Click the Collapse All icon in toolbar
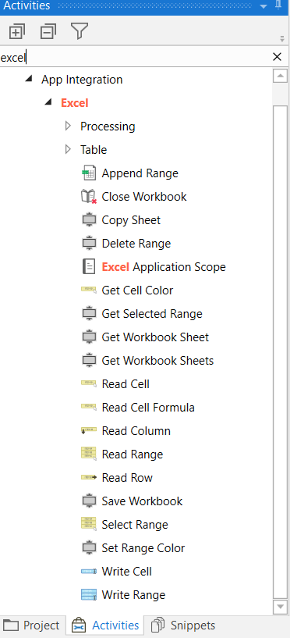 click(48, 31)
